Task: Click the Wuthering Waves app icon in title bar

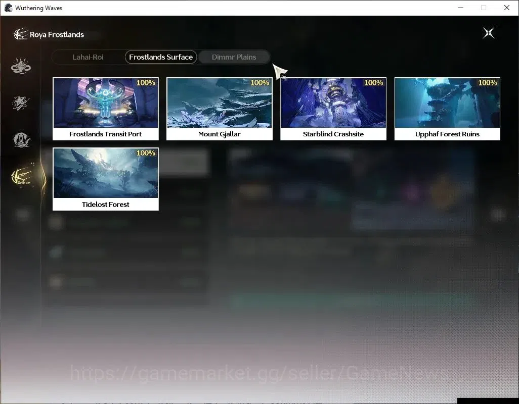Action: (8, 8)
